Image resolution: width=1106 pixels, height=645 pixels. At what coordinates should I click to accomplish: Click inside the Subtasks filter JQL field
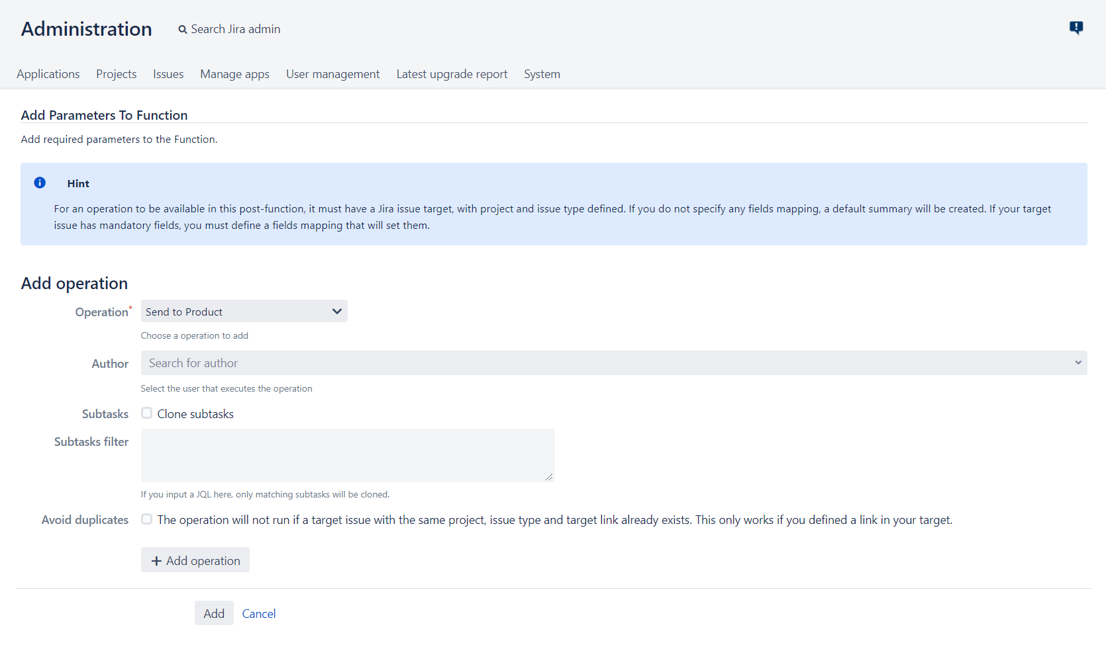click(347, 455)
